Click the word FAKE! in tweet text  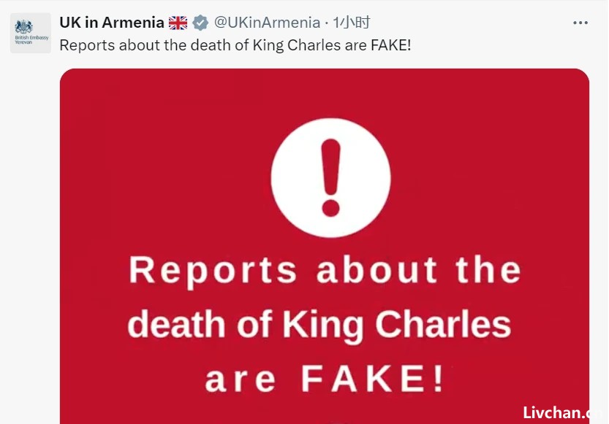[391, 45]
